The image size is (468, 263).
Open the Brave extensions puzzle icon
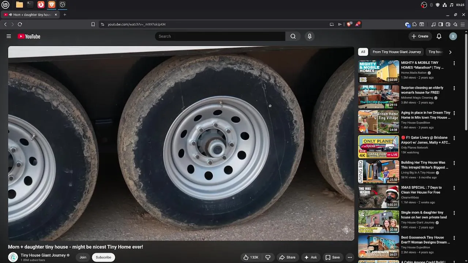414,24
